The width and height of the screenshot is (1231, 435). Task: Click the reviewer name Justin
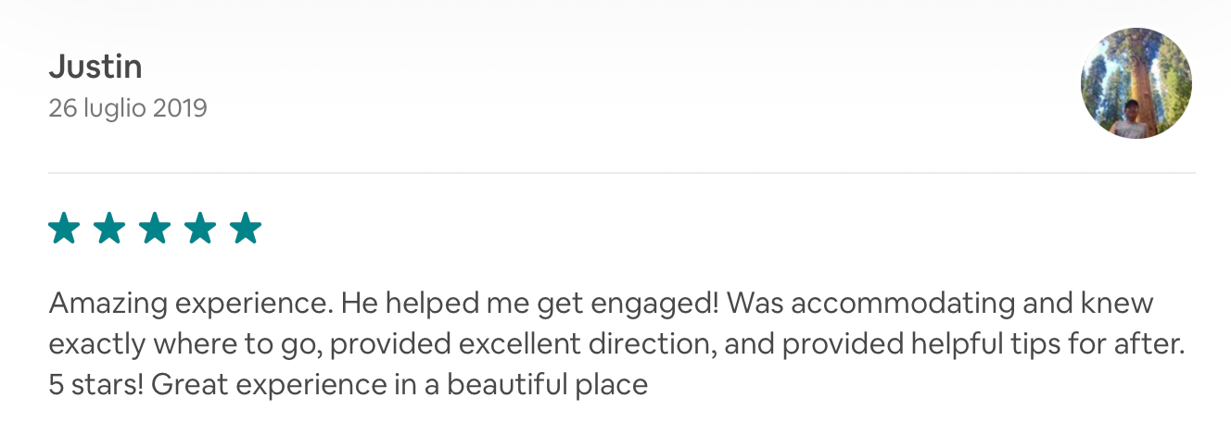[95, 67]
